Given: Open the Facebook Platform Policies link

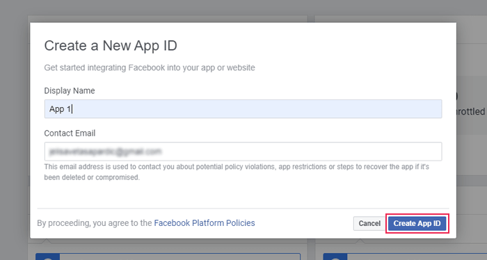Looking at the screenshot, I should (205, 223).
